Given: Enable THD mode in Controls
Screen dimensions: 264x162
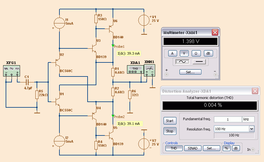Looking at the screenshot, I should pos(174,148).
